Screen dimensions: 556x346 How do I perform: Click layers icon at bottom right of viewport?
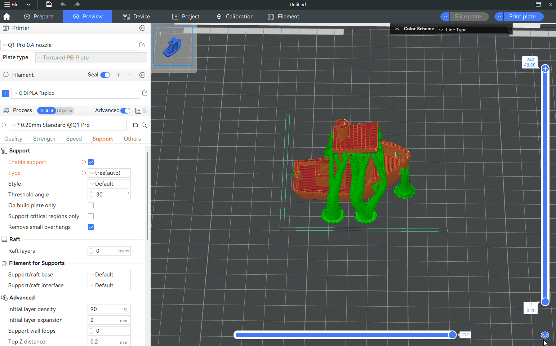pos(545,335)
